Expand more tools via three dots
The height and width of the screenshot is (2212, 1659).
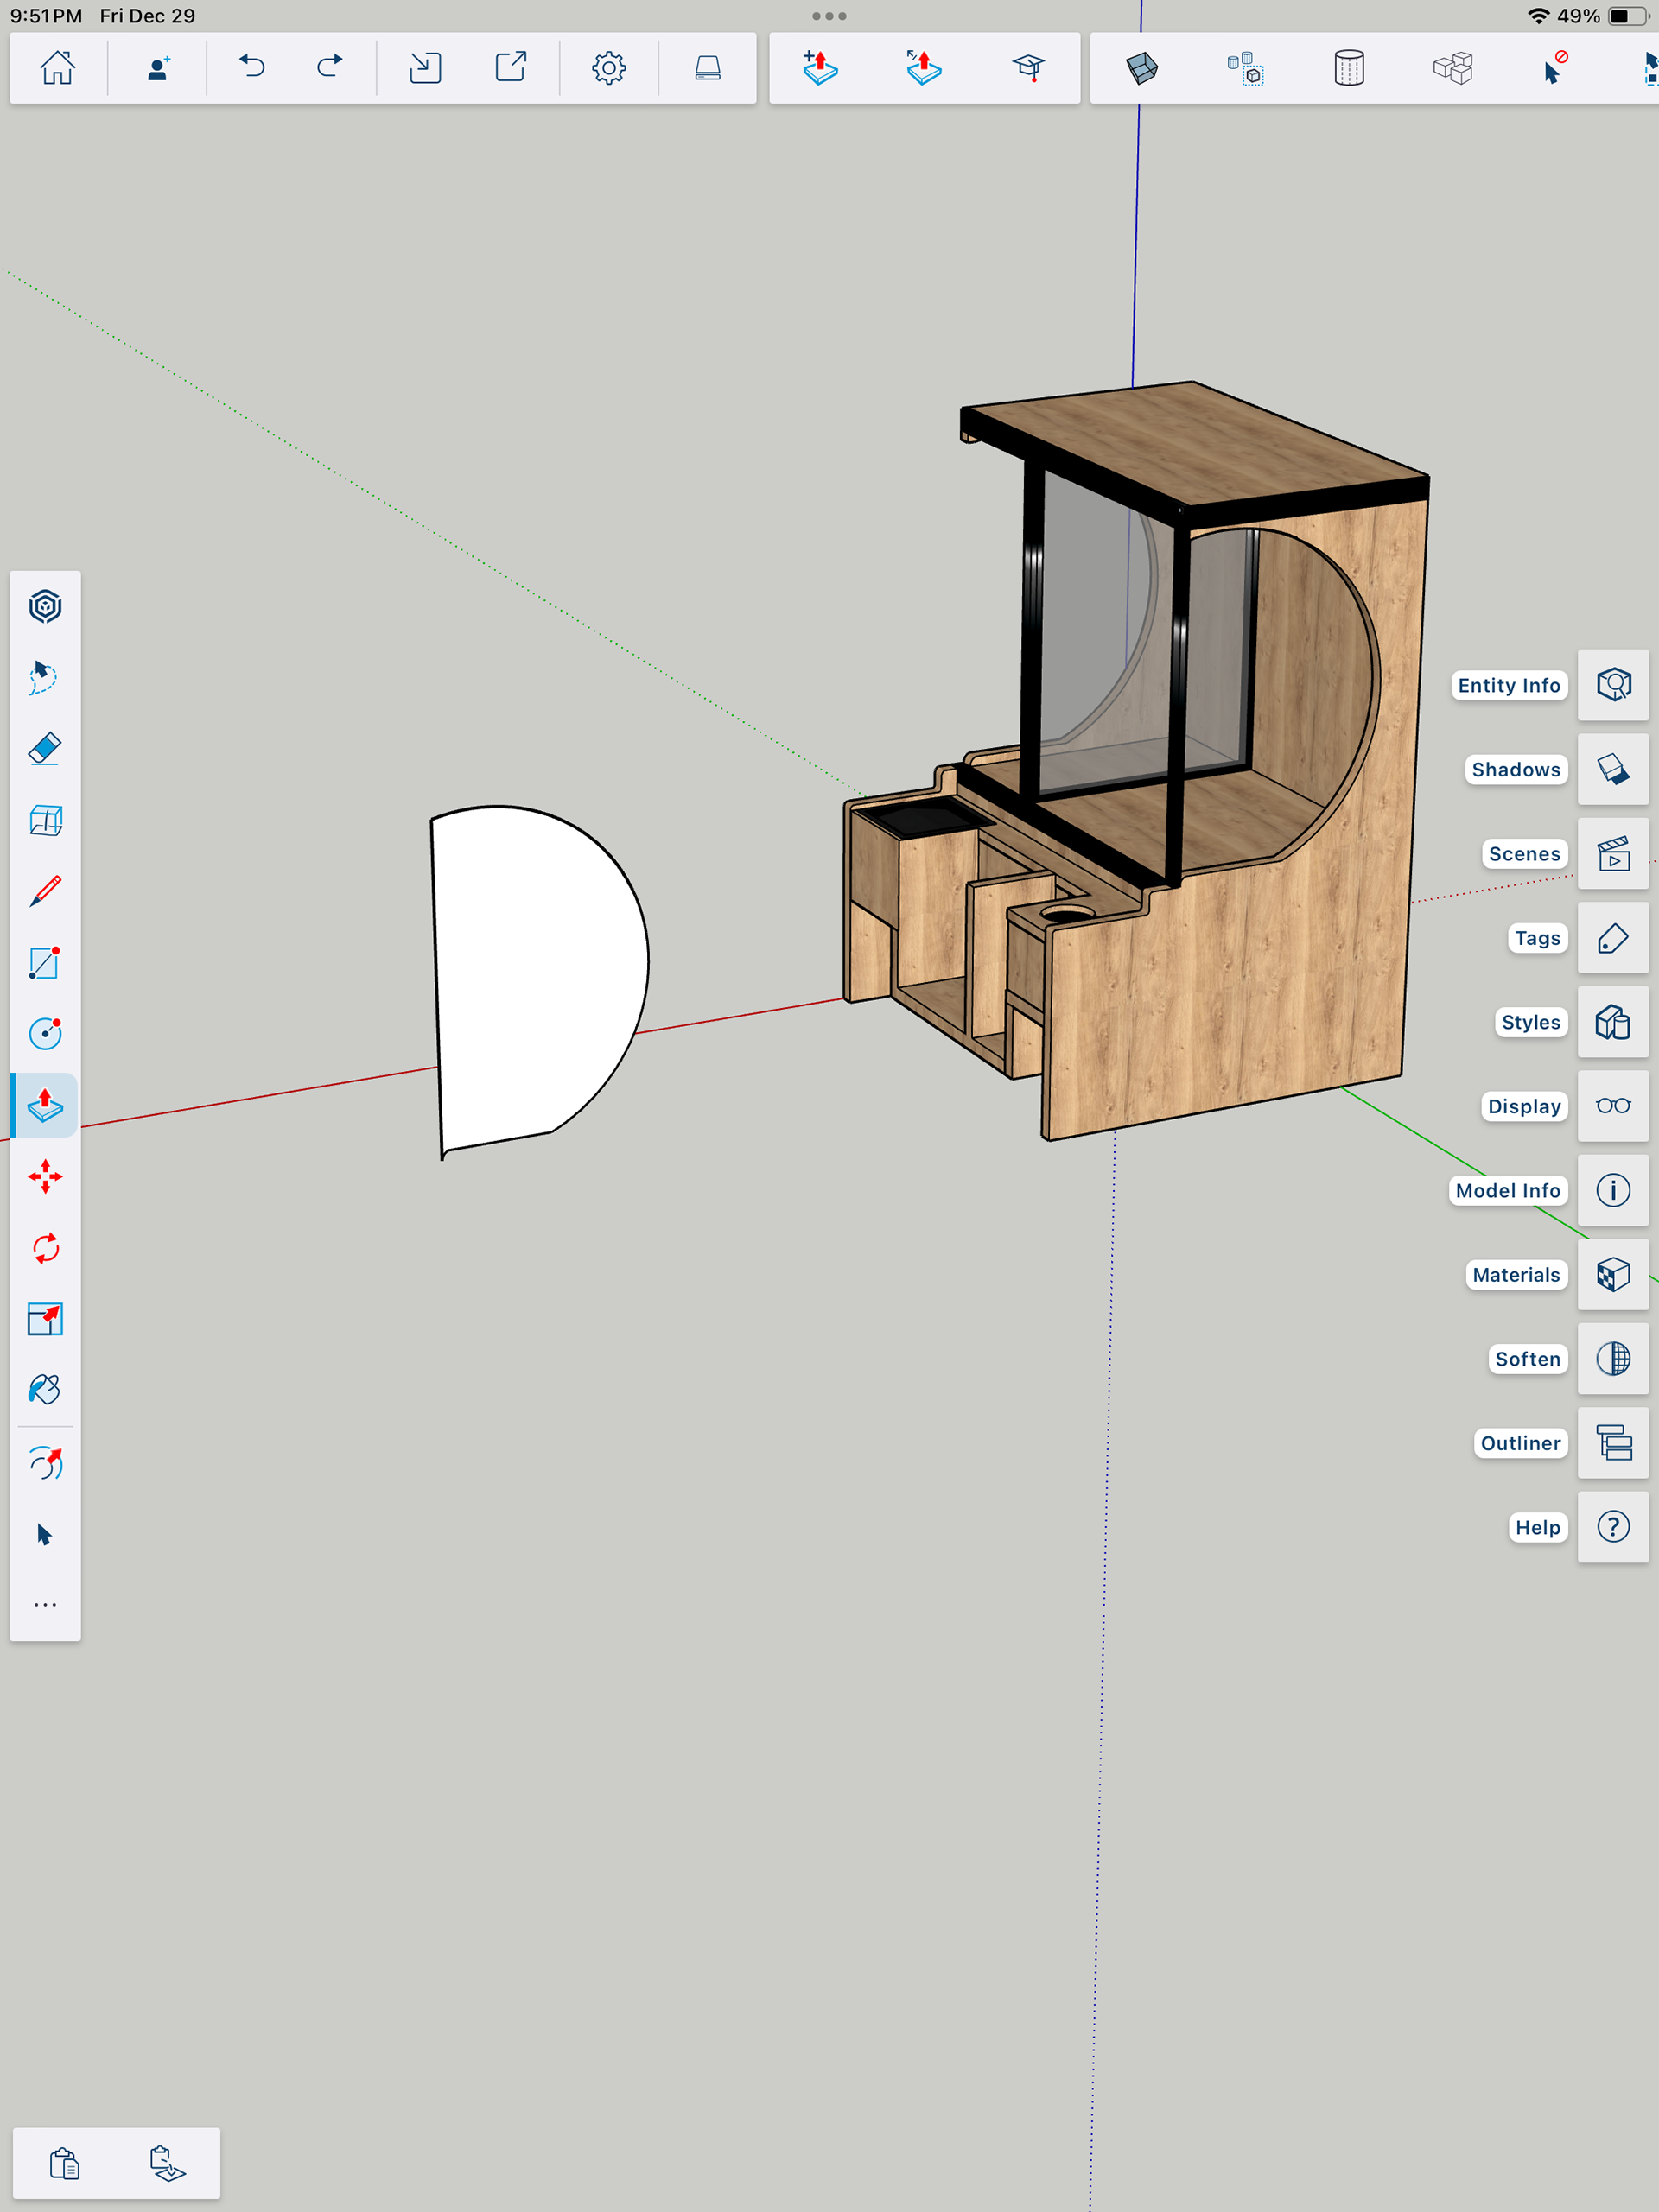(x=45, y=1605)
